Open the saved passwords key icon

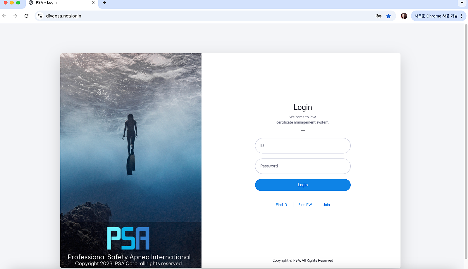point(378,16)
